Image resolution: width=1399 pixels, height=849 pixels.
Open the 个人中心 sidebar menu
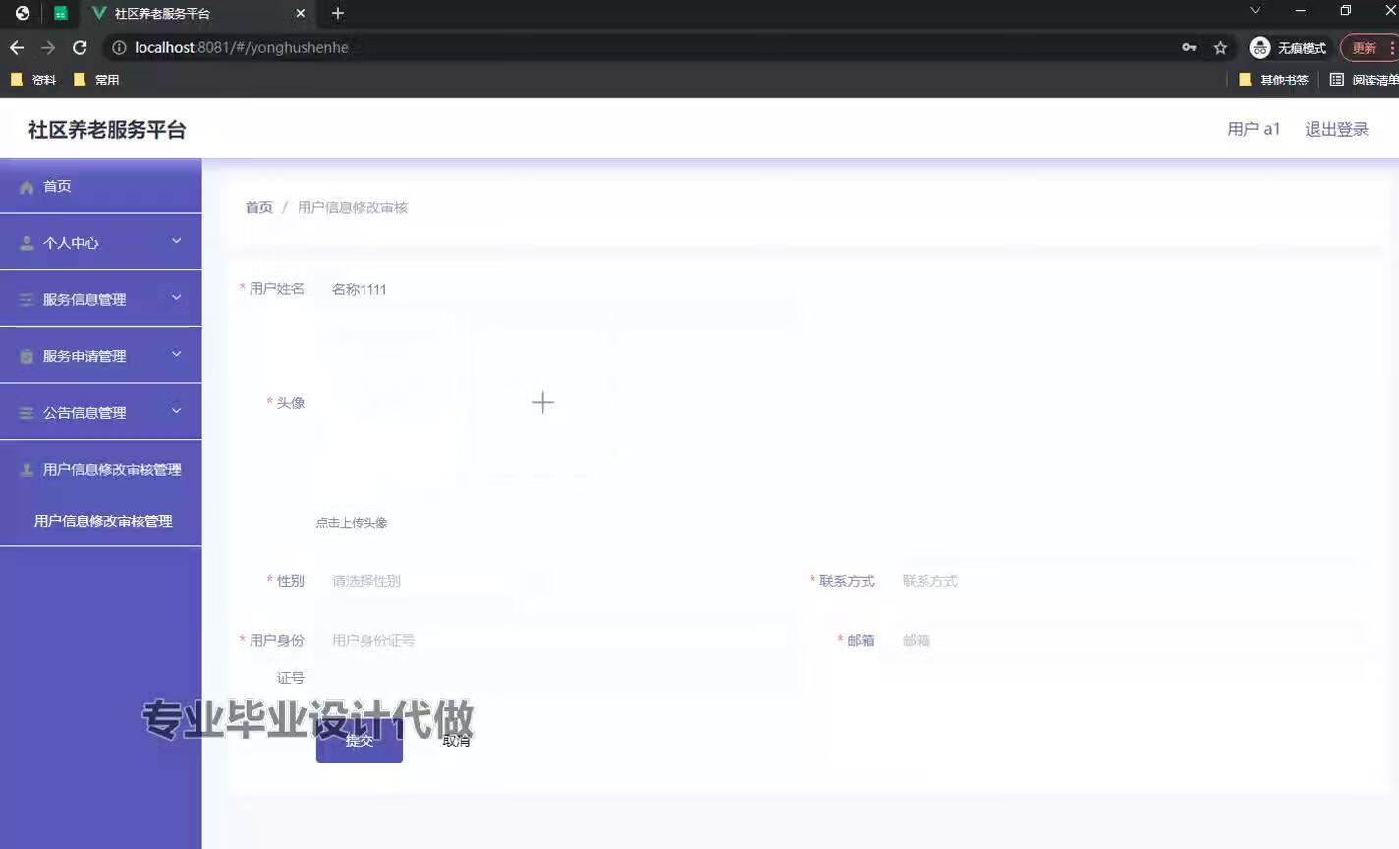tap(101, 243)
